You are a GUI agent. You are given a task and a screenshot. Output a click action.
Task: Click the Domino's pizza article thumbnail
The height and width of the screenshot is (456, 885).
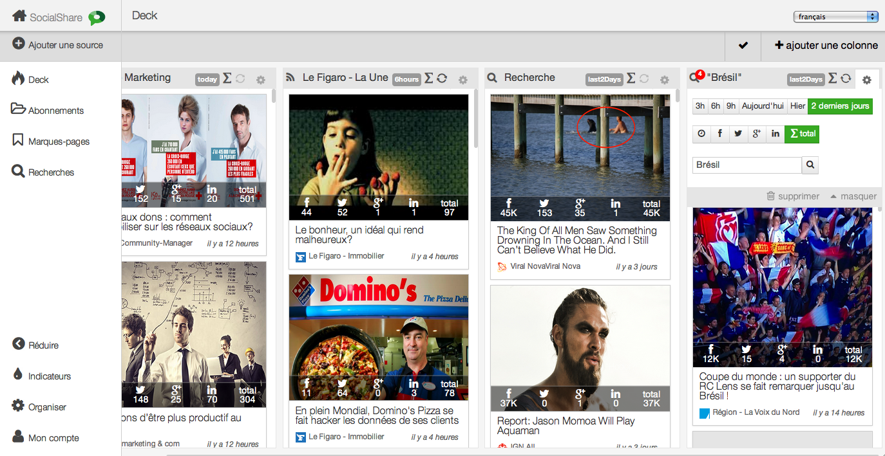pyautogui.click(x=379, y=337)
